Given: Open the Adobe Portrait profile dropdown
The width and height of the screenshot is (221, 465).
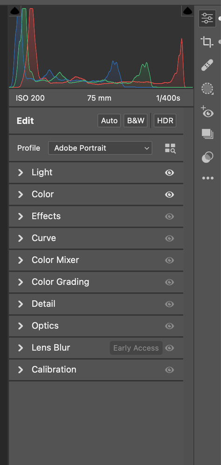Looking at the screenshot, I should (100, 148).
